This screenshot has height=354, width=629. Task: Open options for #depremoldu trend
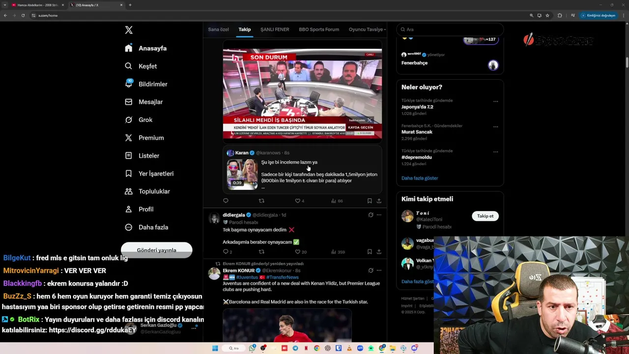pyautogui.click(x=495, y=151)
